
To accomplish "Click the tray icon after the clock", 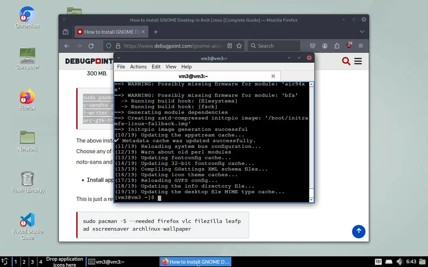I will click(x=423, y=262).
